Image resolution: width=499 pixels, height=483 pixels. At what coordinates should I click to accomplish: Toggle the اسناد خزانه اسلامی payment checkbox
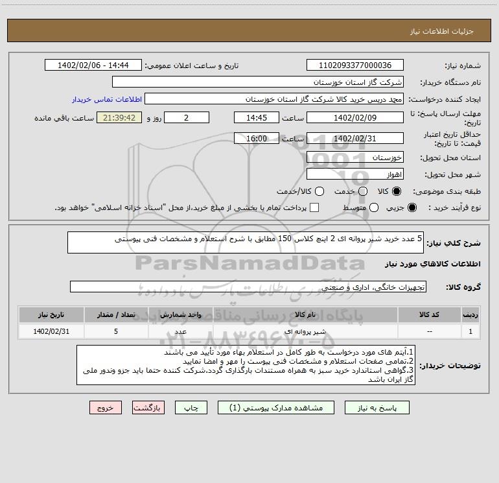tap(314, 207)
